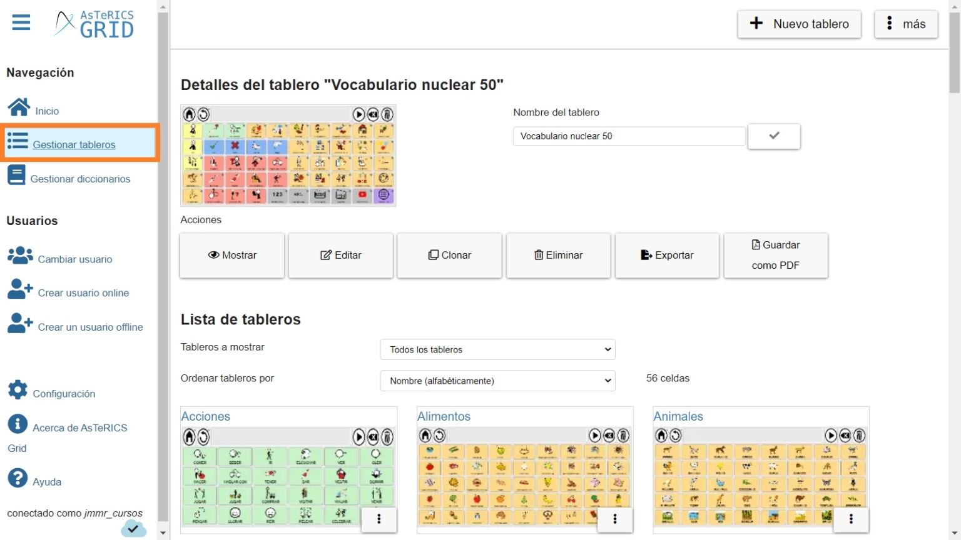Open the 'más' options menu
This screenshot has height=540, width=961.
905,24
